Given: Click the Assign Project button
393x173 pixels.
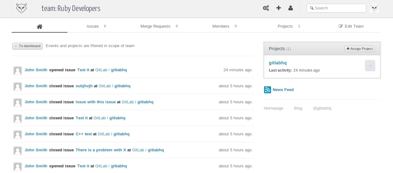Looking at the screenshot, I should (360, 49).
